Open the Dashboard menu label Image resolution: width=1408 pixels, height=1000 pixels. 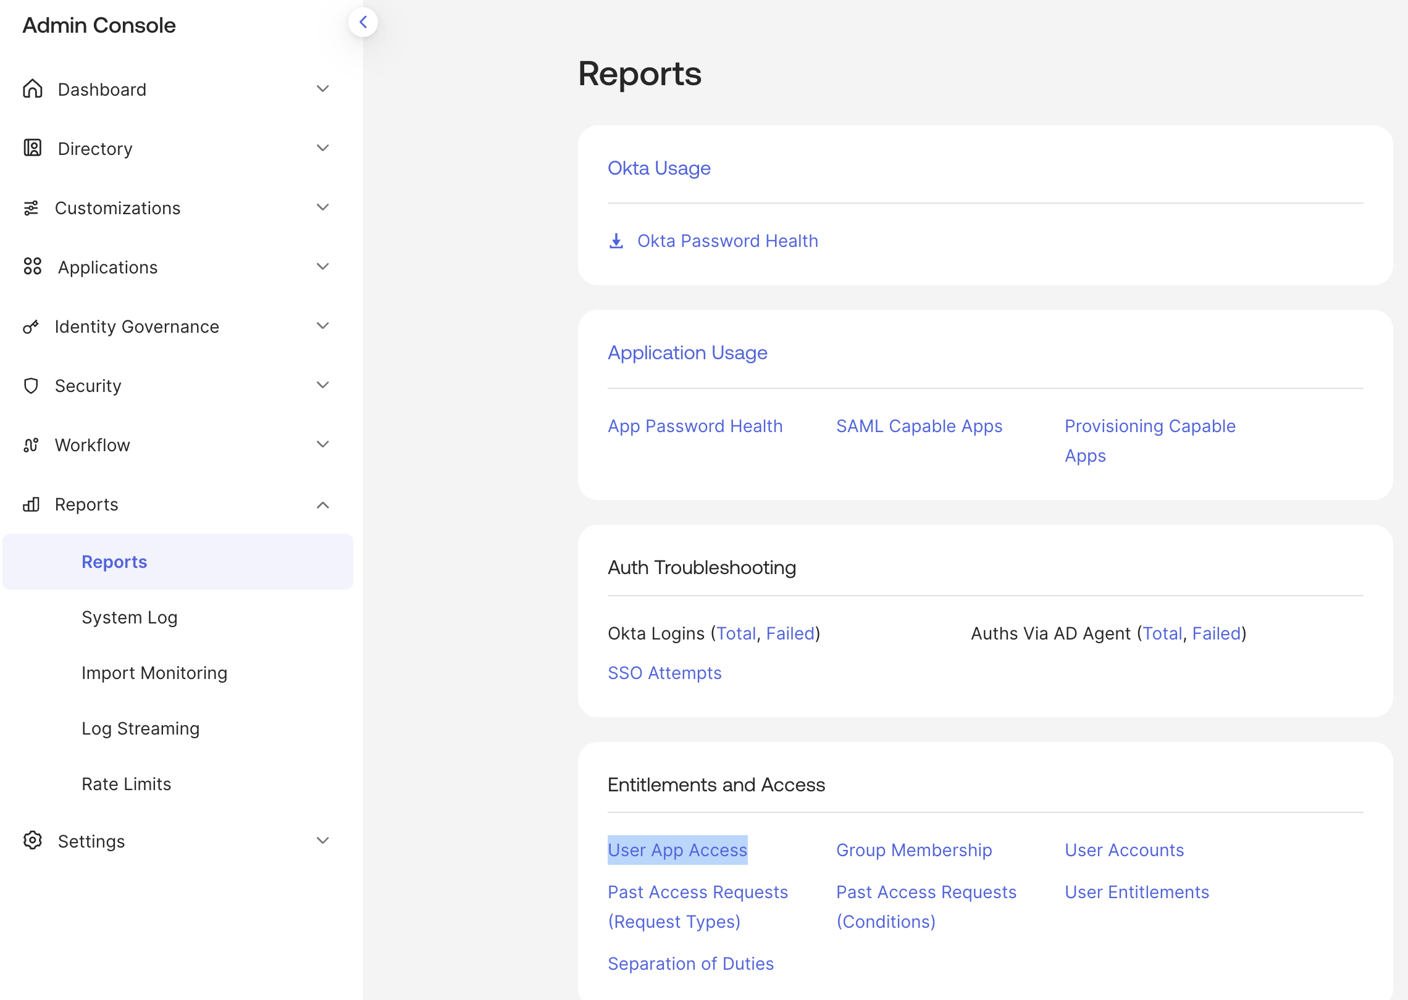point(103,90)
